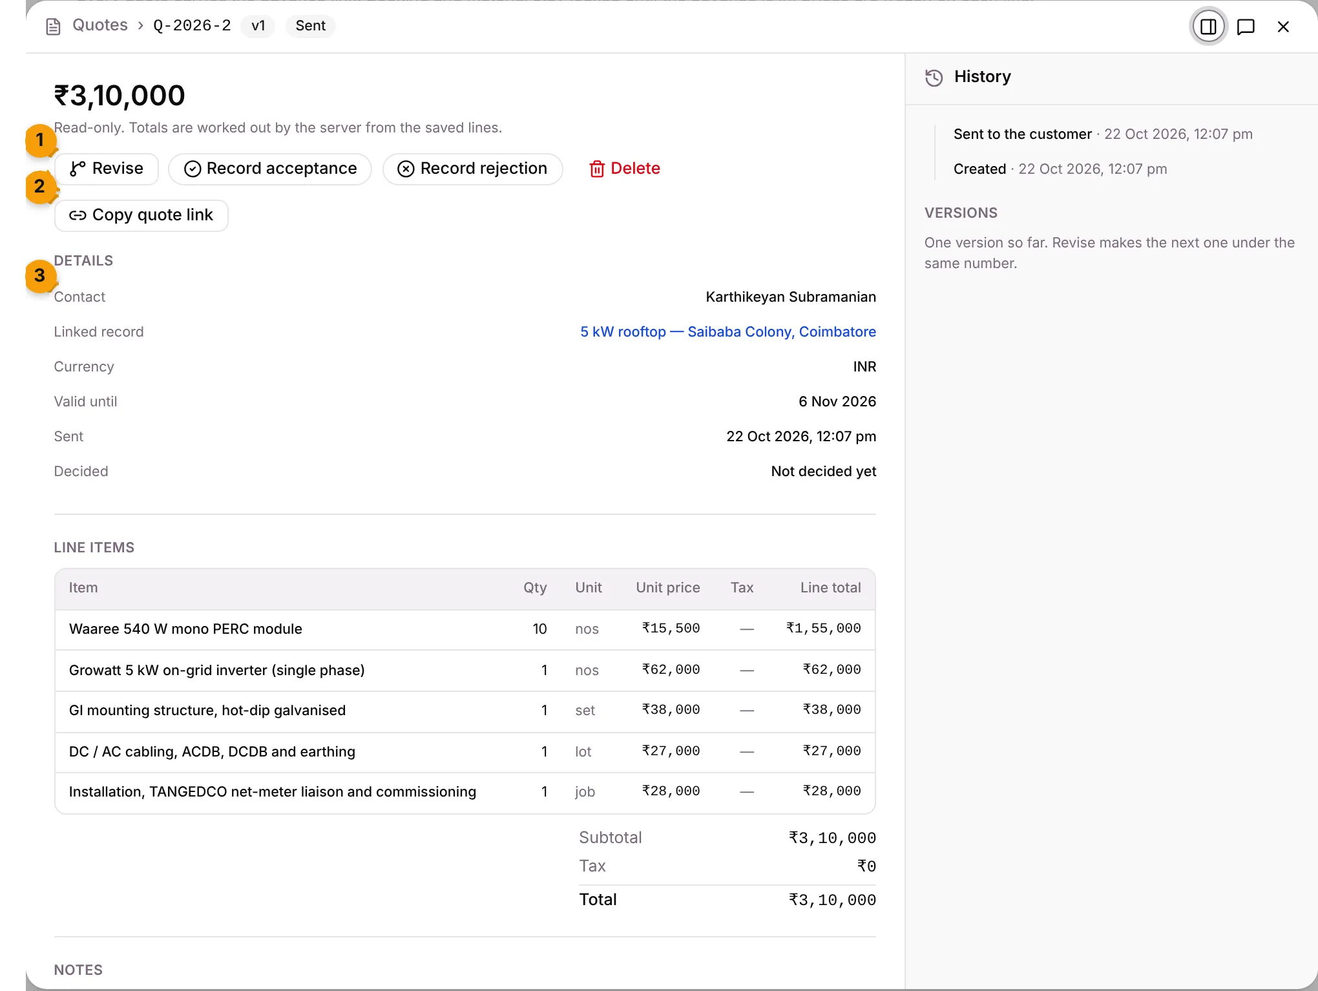Click the VERSIONS section heading
Screen dimensions: 1318x991
(961, 213)
